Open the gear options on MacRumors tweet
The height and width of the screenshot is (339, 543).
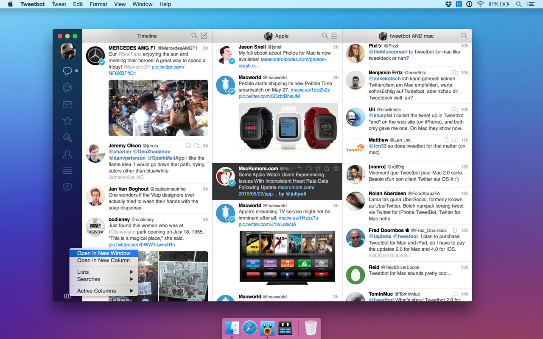pos(336,169)
